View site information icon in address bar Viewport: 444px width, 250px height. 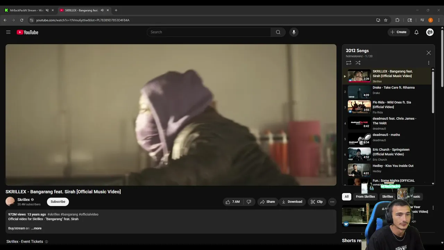tap(32, 20)
